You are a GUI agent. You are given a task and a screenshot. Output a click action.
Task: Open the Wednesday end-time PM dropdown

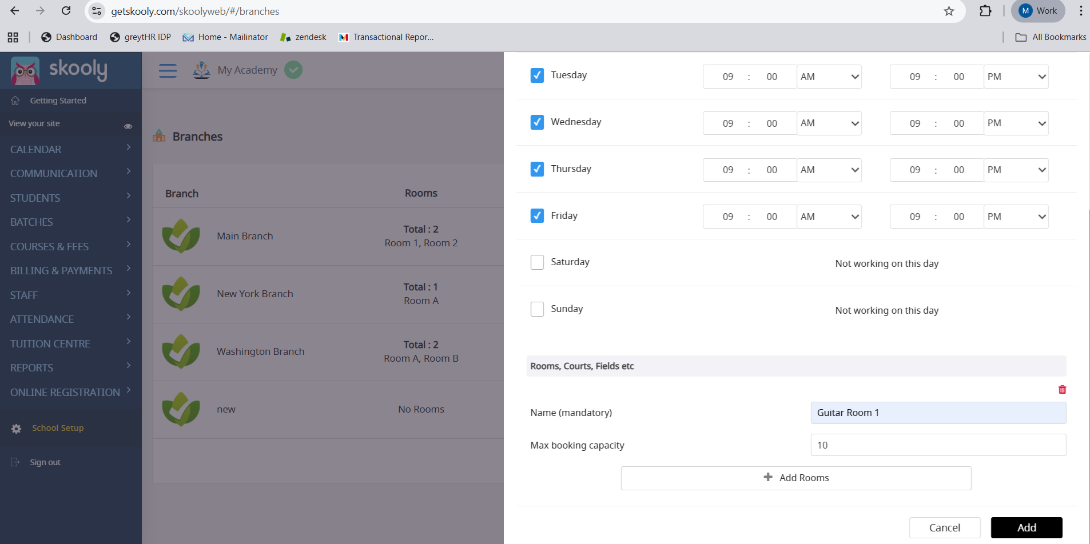(1016, 123)
